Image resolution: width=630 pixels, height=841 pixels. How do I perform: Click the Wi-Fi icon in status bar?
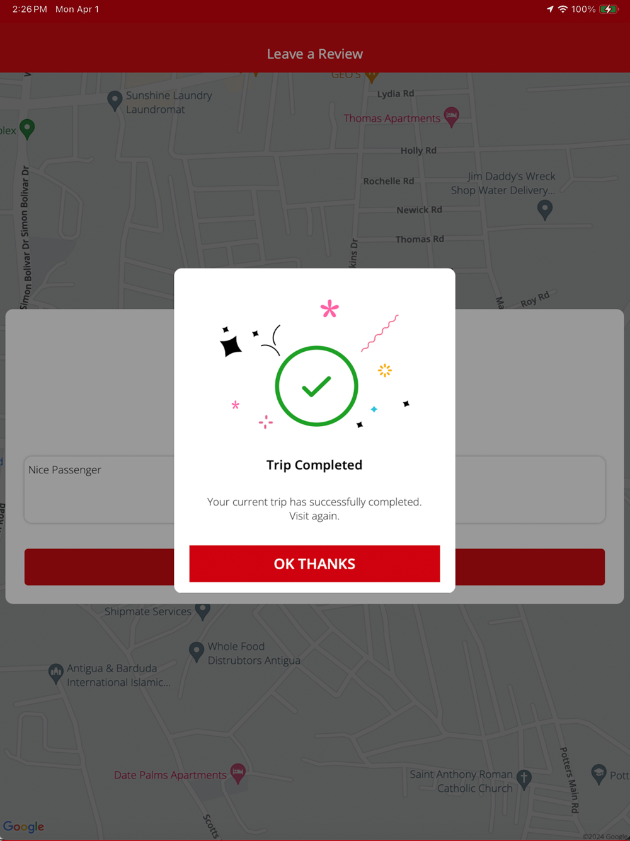[x=563, y=9]
